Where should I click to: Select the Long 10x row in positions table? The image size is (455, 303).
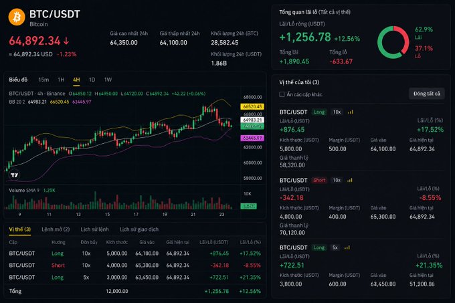135,254
